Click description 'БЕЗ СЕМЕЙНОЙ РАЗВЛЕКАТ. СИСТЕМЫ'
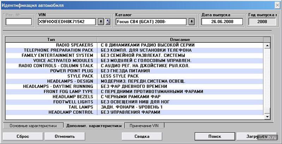Viewport: 282px width, 144px height. (x=143, y=55)
